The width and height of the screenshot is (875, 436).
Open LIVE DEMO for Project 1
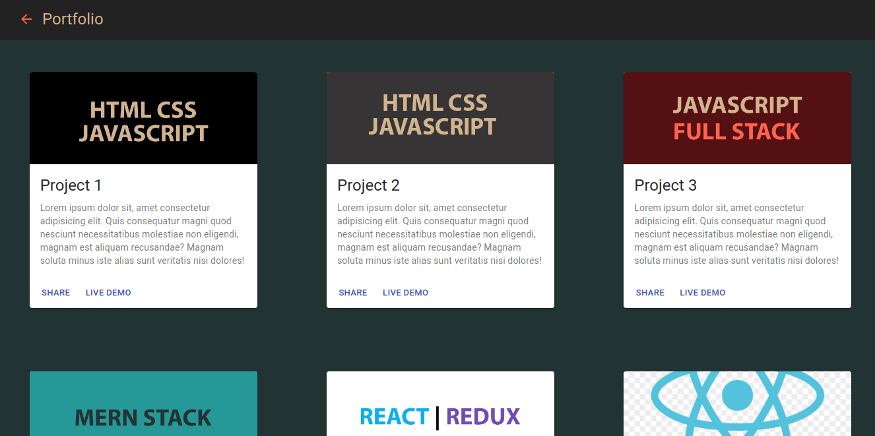108,293
